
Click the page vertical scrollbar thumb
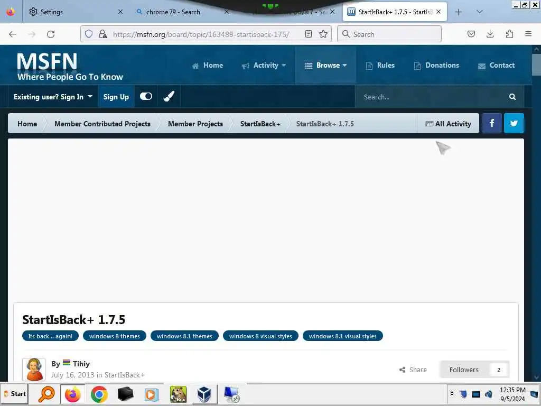[536, 64]
